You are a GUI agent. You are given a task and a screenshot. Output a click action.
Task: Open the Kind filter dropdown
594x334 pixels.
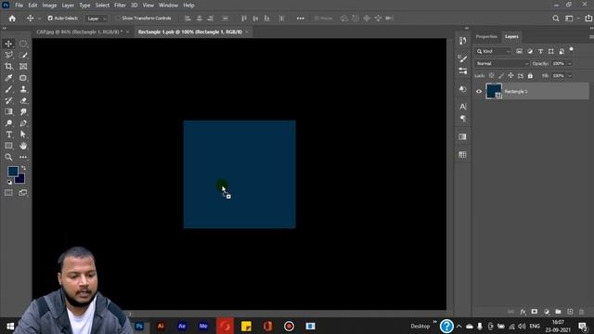click(493, 51)
